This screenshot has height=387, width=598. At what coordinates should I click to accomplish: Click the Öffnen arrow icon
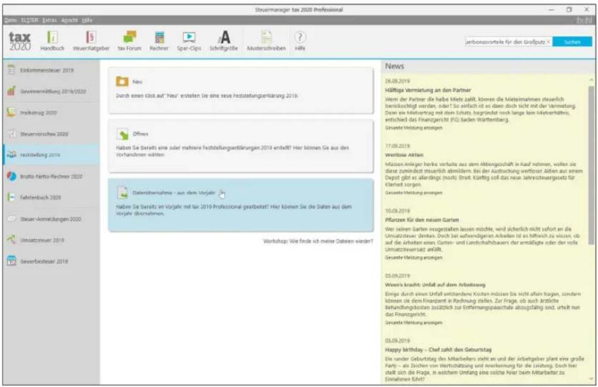(122, 134)
